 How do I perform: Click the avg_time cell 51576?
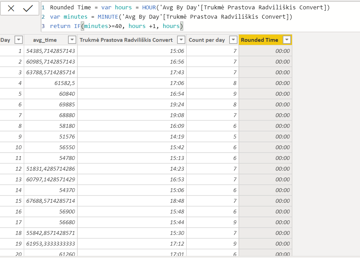click(51, 136)
